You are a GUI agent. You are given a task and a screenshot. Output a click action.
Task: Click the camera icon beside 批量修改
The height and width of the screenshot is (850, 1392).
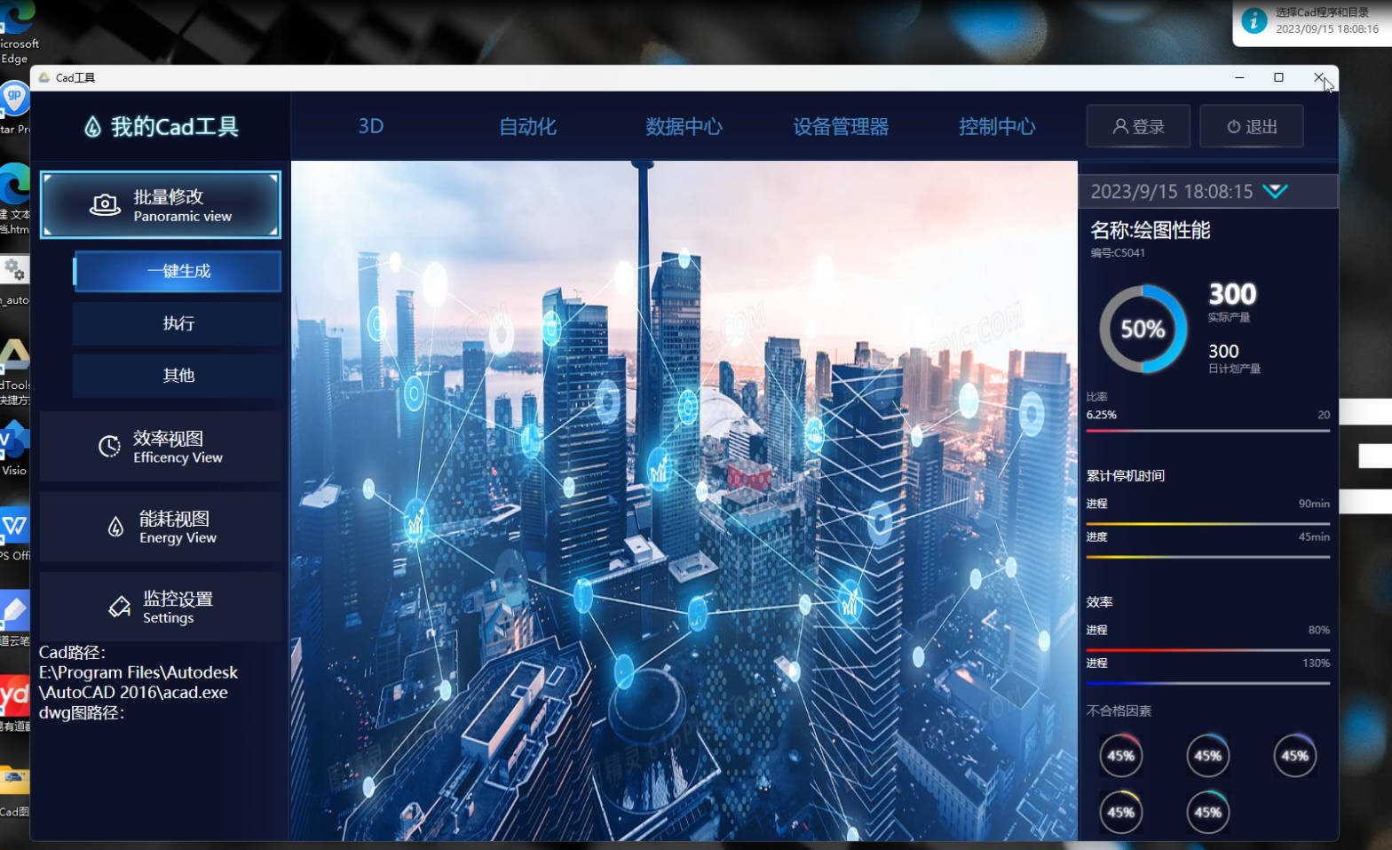[105, 205]
